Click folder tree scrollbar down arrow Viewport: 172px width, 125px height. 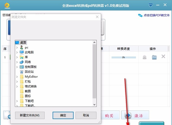click(94, 105)
